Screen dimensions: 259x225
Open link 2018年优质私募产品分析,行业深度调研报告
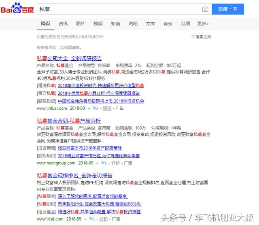point(99,93)
